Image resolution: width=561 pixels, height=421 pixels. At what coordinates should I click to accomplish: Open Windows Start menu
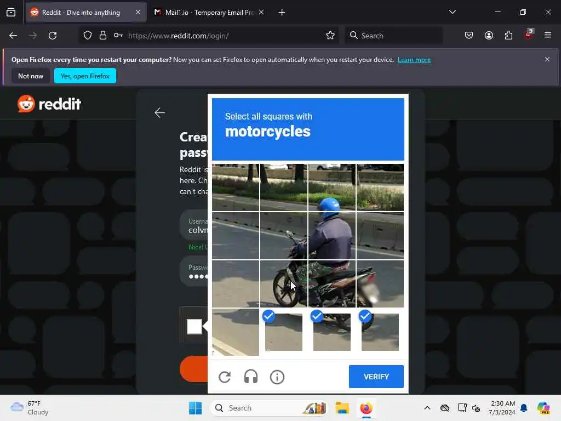pyautogui.click(x=196, y=408)
